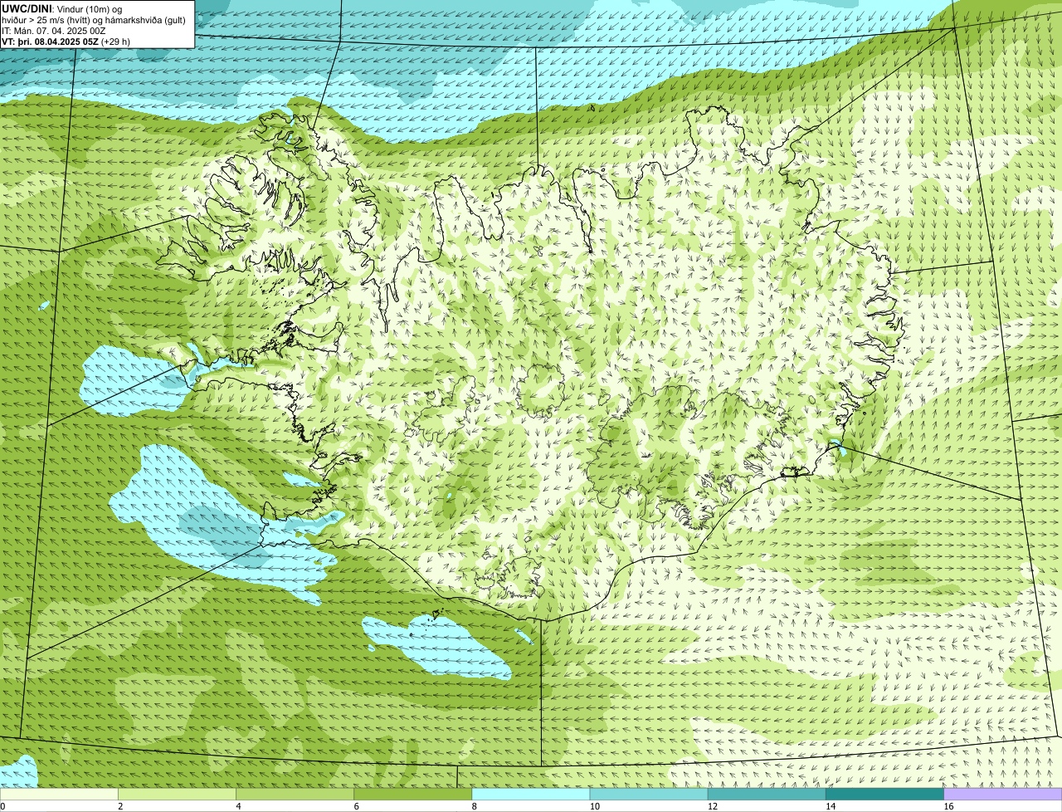Click the dark teal 14–16 legend swatch
This screenshot has height=812, width=1062.
(x=885, y=795)
